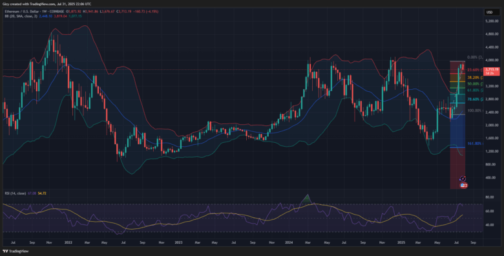Click the low price L3,676.67
This screenshot has width=504, height=256.
(x=108, y=12)
